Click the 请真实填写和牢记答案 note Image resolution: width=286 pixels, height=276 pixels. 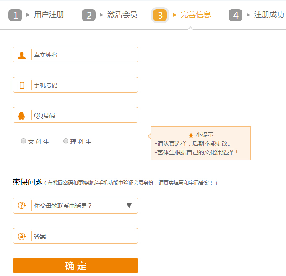point(185,182)
